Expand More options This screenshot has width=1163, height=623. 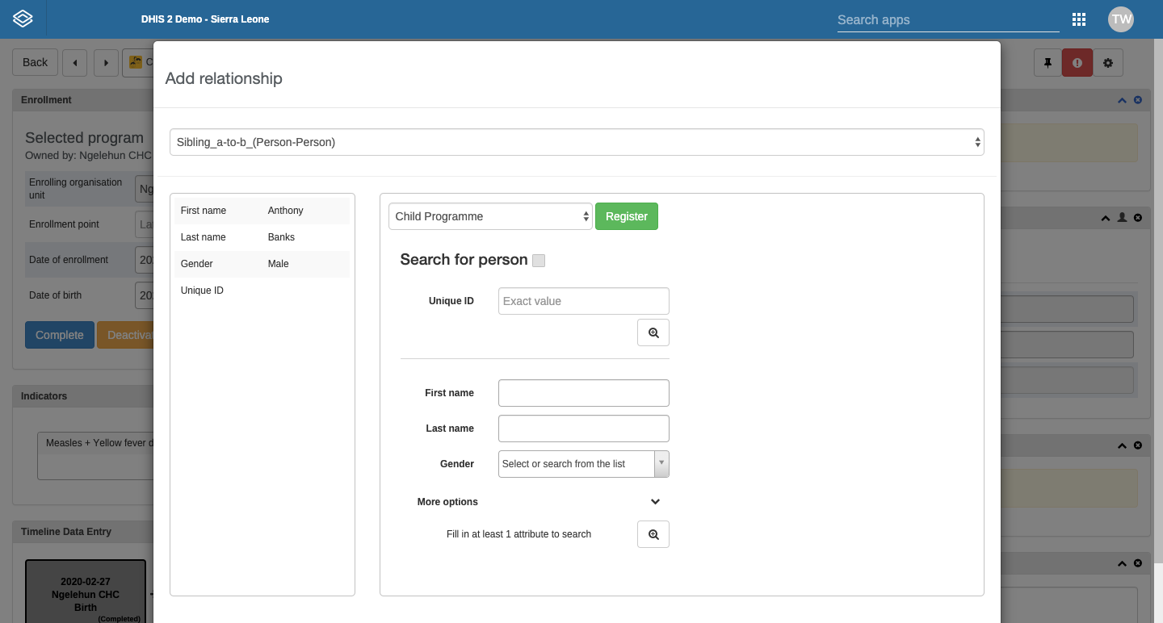[539, 502]
